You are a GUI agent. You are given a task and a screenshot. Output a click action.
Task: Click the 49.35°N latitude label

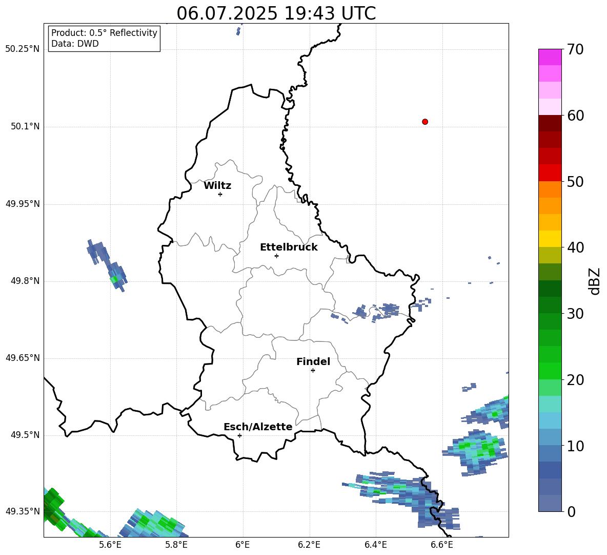coord(23,511)
